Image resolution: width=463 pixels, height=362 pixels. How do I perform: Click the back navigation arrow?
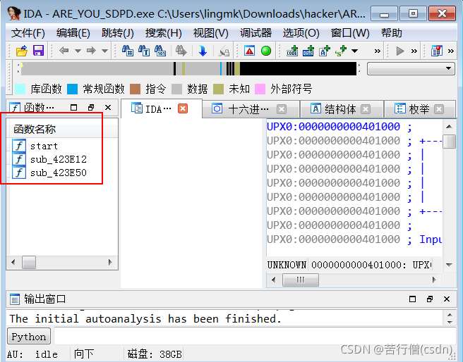point(64,51)
